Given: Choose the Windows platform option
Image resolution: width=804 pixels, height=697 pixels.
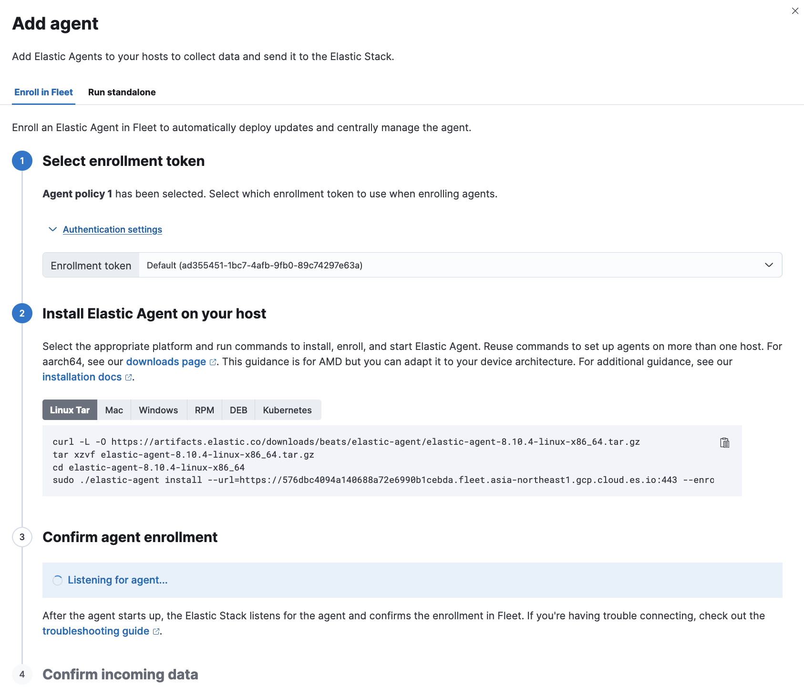Looking at the screenshot, I should (158, 410).
